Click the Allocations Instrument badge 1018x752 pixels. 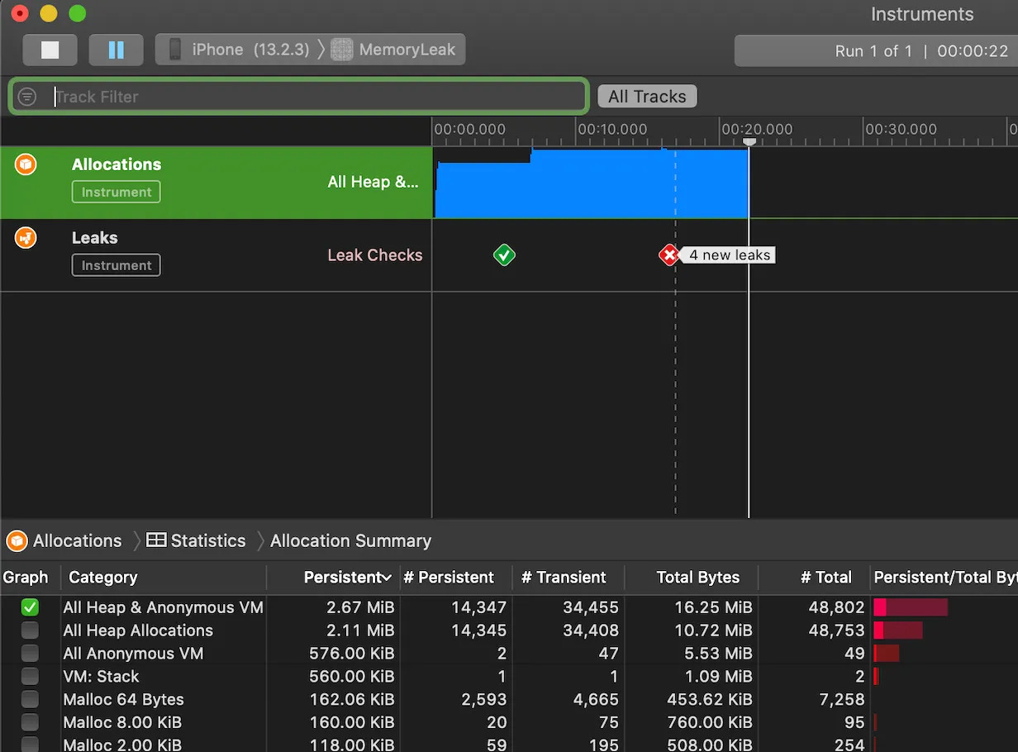117,192
